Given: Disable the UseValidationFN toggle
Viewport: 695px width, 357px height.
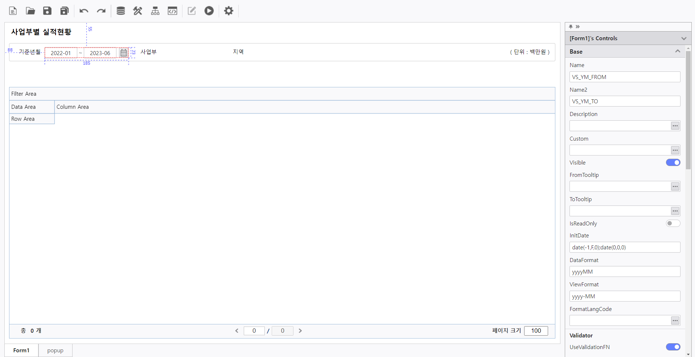Looking at the screenshot, I should point(673,347).
